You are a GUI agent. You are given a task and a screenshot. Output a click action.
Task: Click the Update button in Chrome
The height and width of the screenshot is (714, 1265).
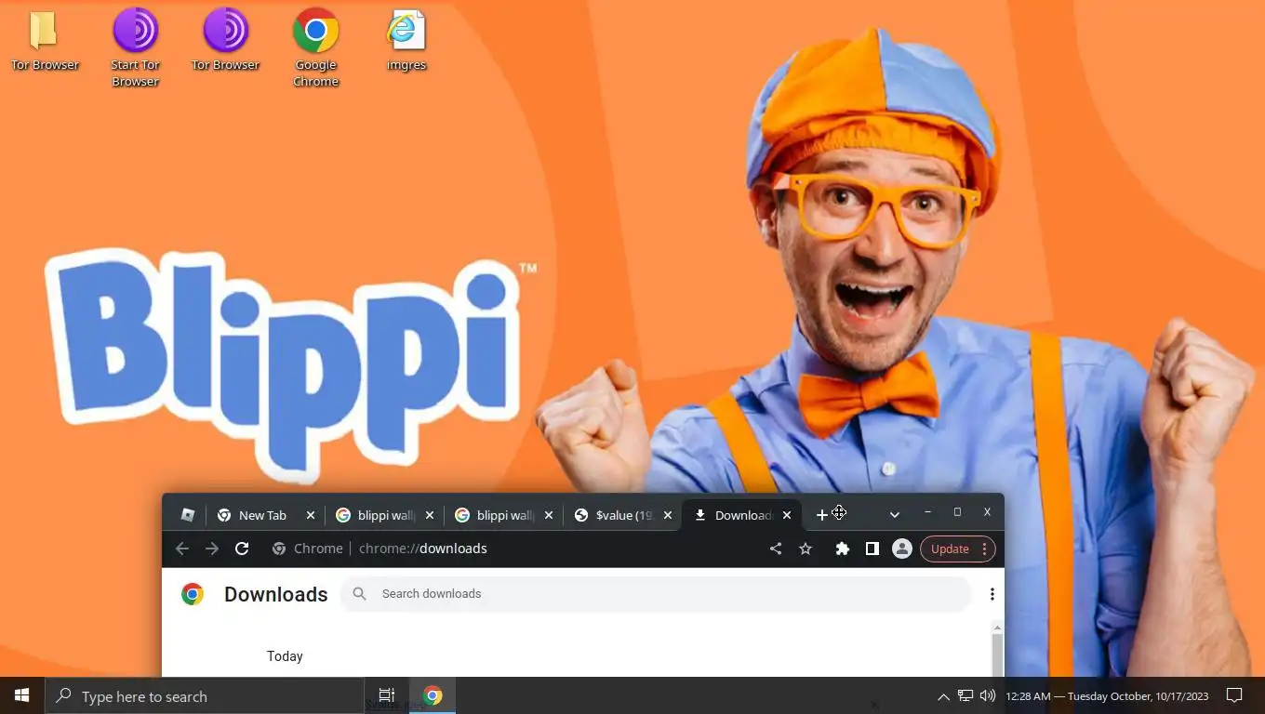(950, 549)
